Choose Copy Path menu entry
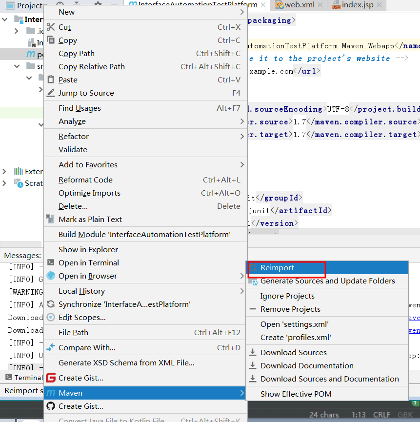420x422 pixels. [x=145, y=53]
